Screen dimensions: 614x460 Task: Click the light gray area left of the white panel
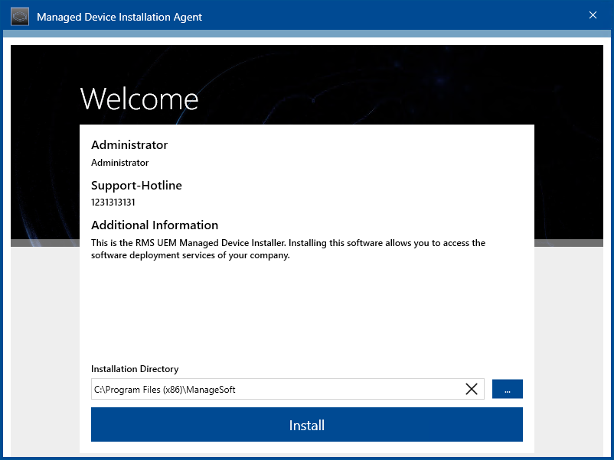click(44, 344)
